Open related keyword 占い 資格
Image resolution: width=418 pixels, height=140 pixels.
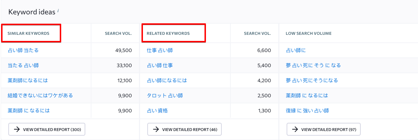pyautogui.click(x=157, y=111)
